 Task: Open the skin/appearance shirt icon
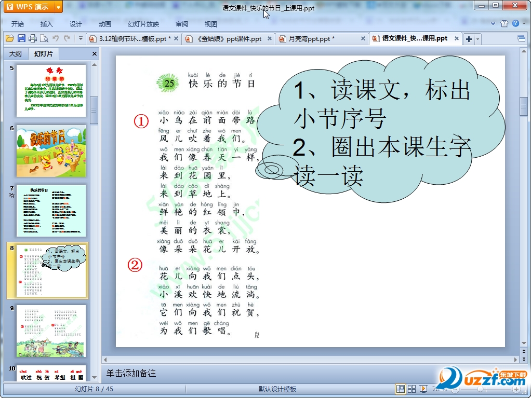click(x=505, y=23)
